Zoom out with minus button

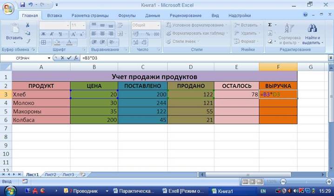pyautogui.click(x=283, y=182)
